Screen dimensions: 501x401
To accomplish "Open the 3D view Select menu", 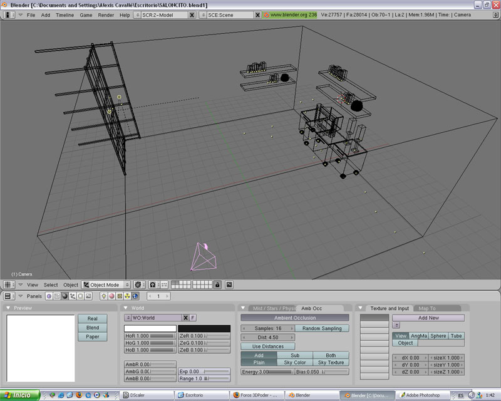I will (x=51, y=285).
